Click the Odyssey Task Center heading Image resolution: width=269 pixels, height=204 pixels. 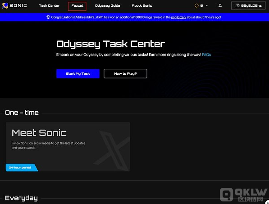(111, 44)
